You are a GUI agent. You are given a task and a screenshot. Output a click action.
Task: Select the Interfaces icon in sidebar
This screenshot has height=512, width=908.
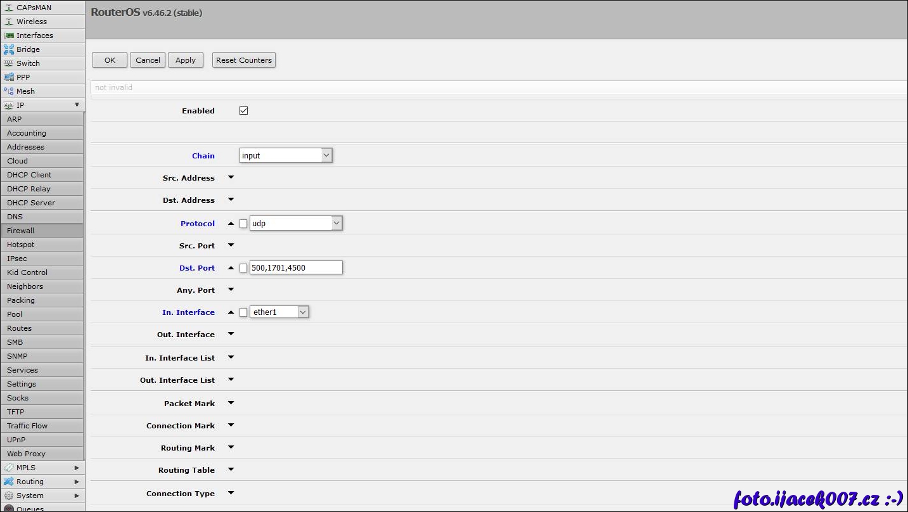pyautogui.click(x=9, y=35)
